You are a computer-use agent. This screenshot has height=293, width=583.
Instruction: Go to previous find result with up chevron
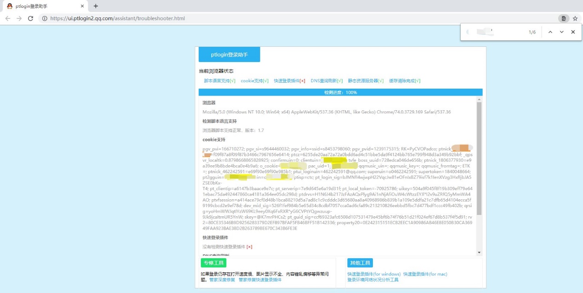tap(550, 32)
